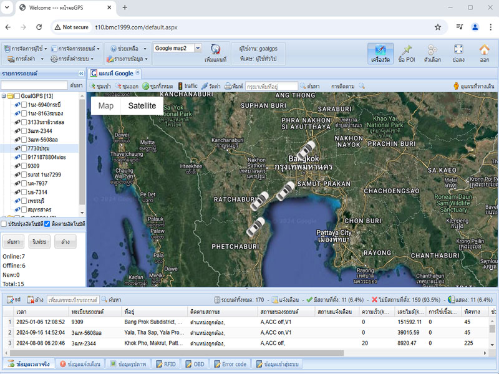Click the เพิ่มเลขทะเบียนรถยนต์ plate input field
This screenshot has width=499, height=374.
tap(73, 300)
